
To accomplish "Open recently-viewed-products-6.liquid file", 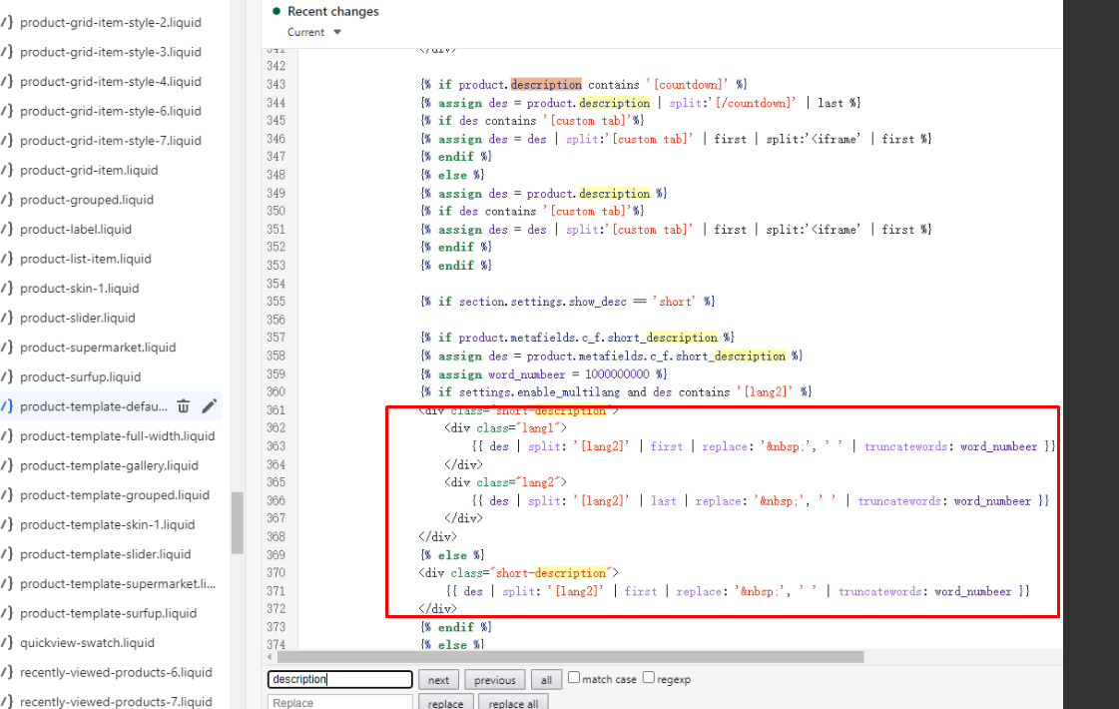I will point(117,673).
